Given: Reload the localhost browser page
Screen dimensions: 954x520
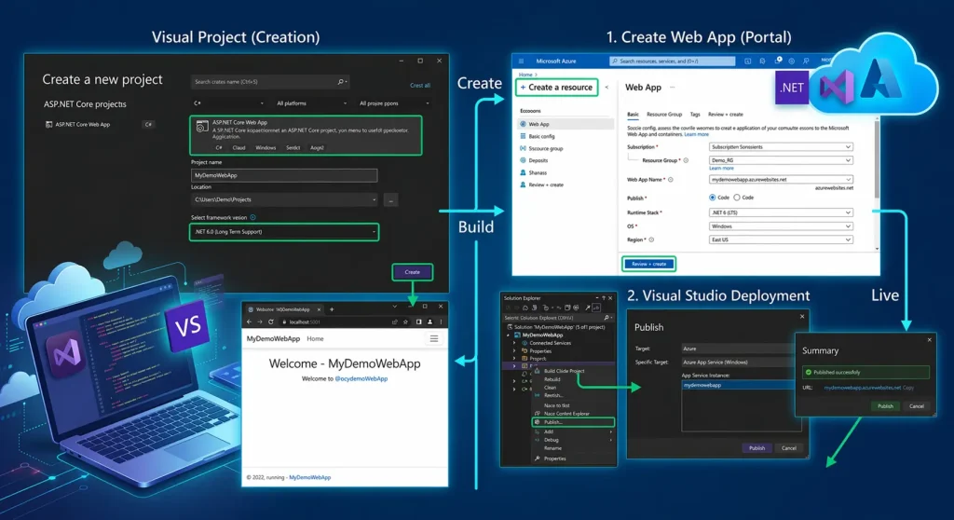Looking at the screenshot, I should [271, 322].
